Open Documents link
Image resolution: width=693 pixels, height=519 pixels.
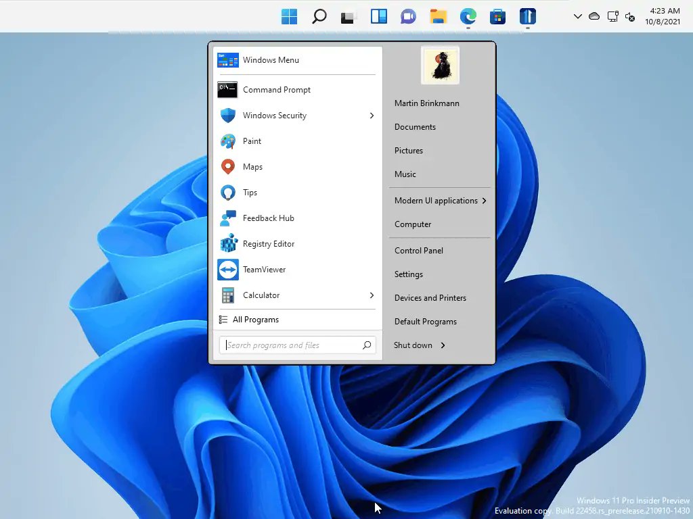point(415,127)
